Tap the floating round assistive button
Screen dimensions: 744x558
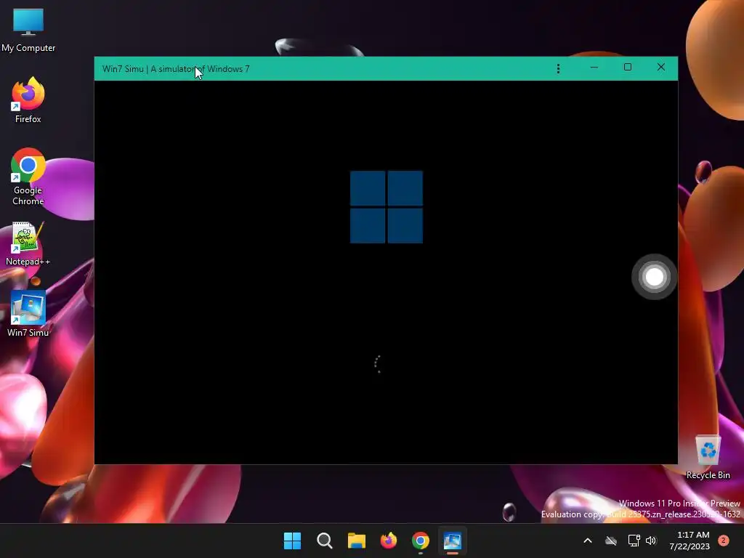pos(655,277)
